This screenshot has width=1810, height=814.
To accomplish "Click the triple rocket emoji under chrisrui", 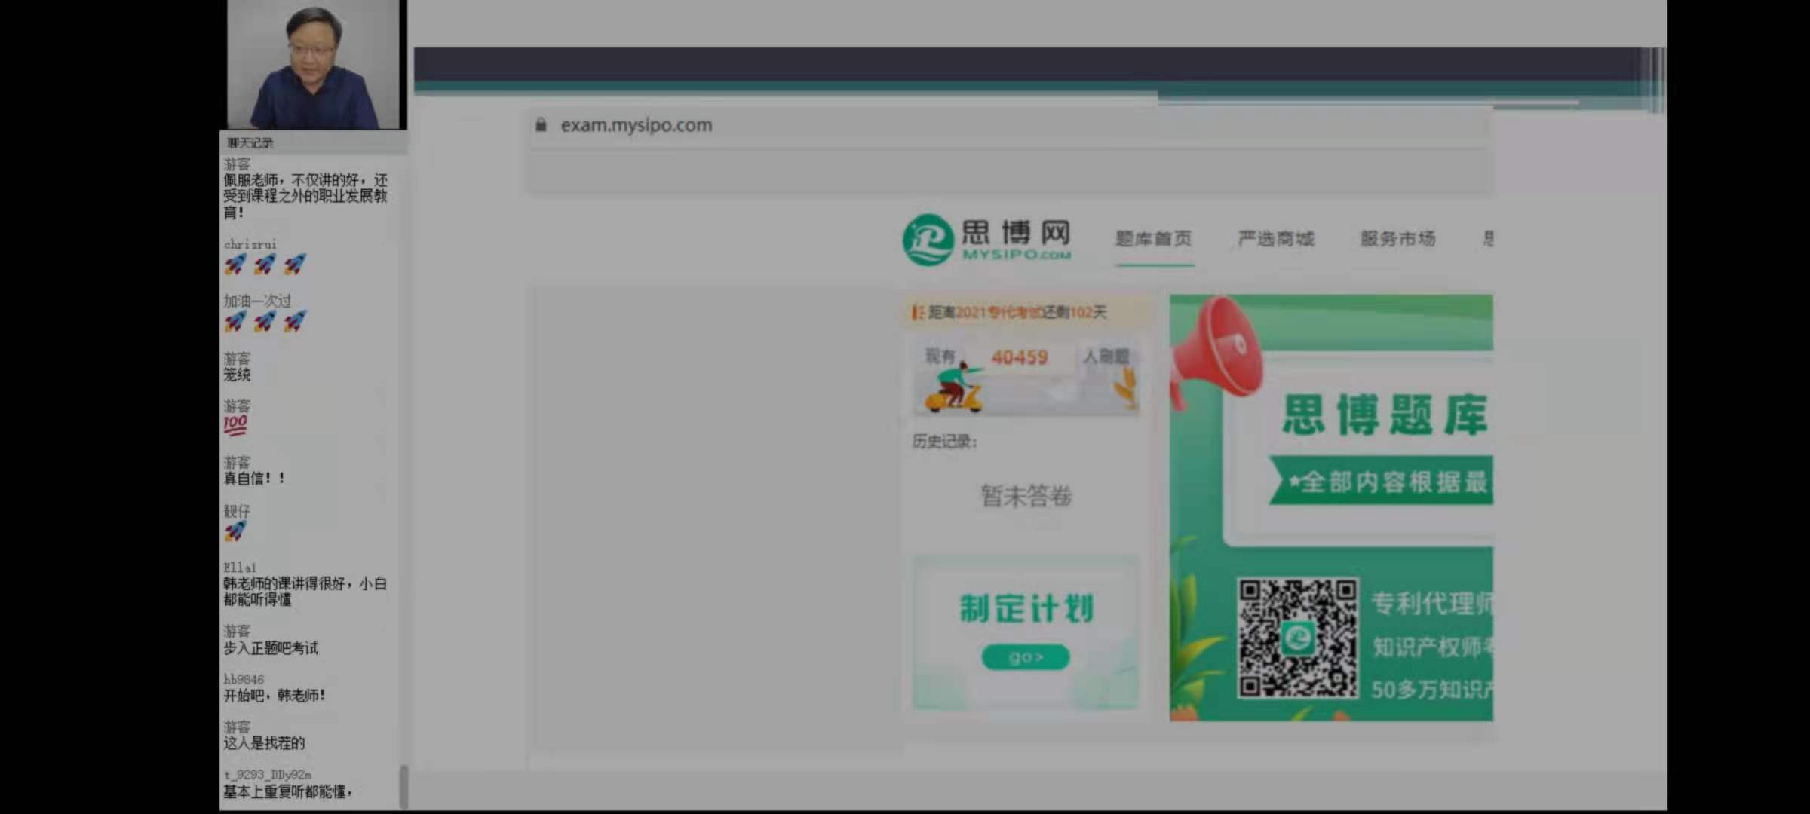I will 265,264.
